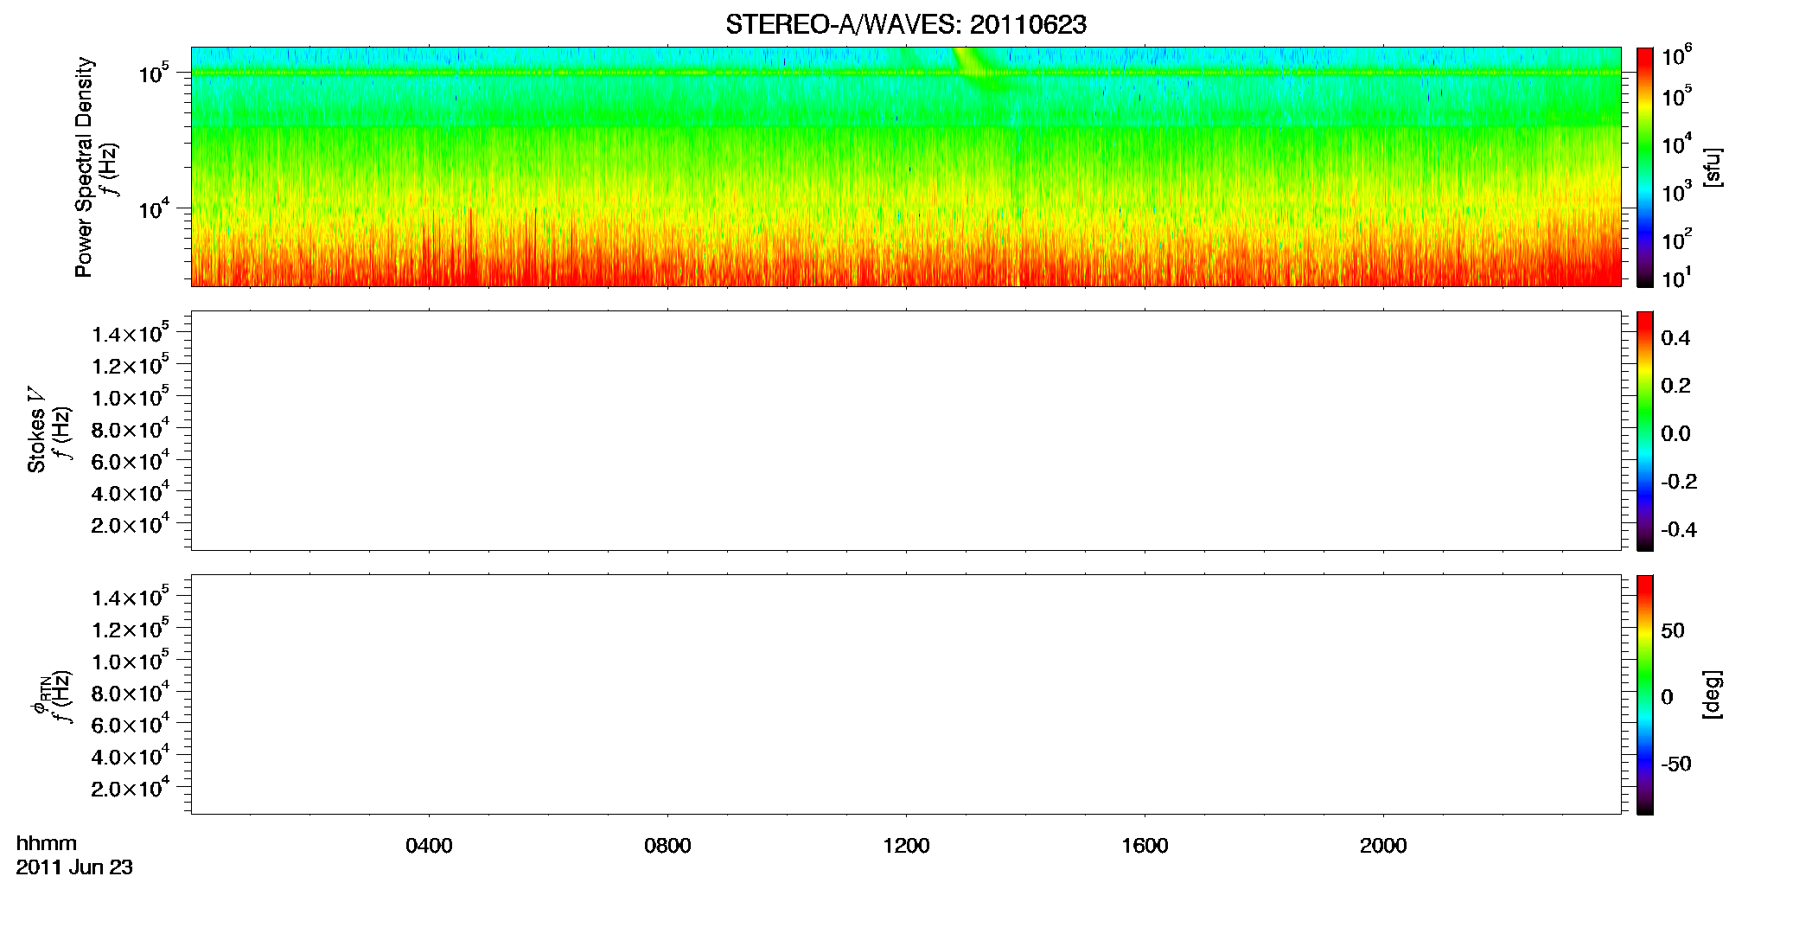Click the 2000 time tick label
Viewport: 1812px width, 934px height.
[x=1383, y=846]
